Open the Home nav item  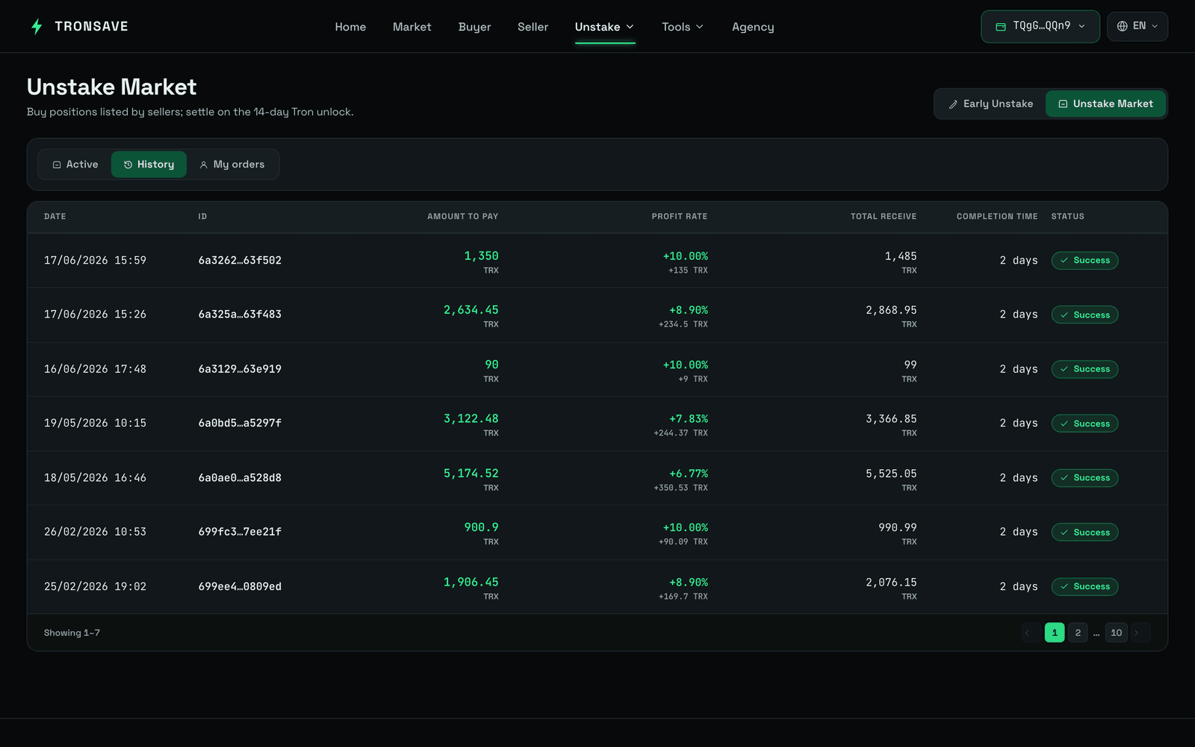tap(350, 27)
